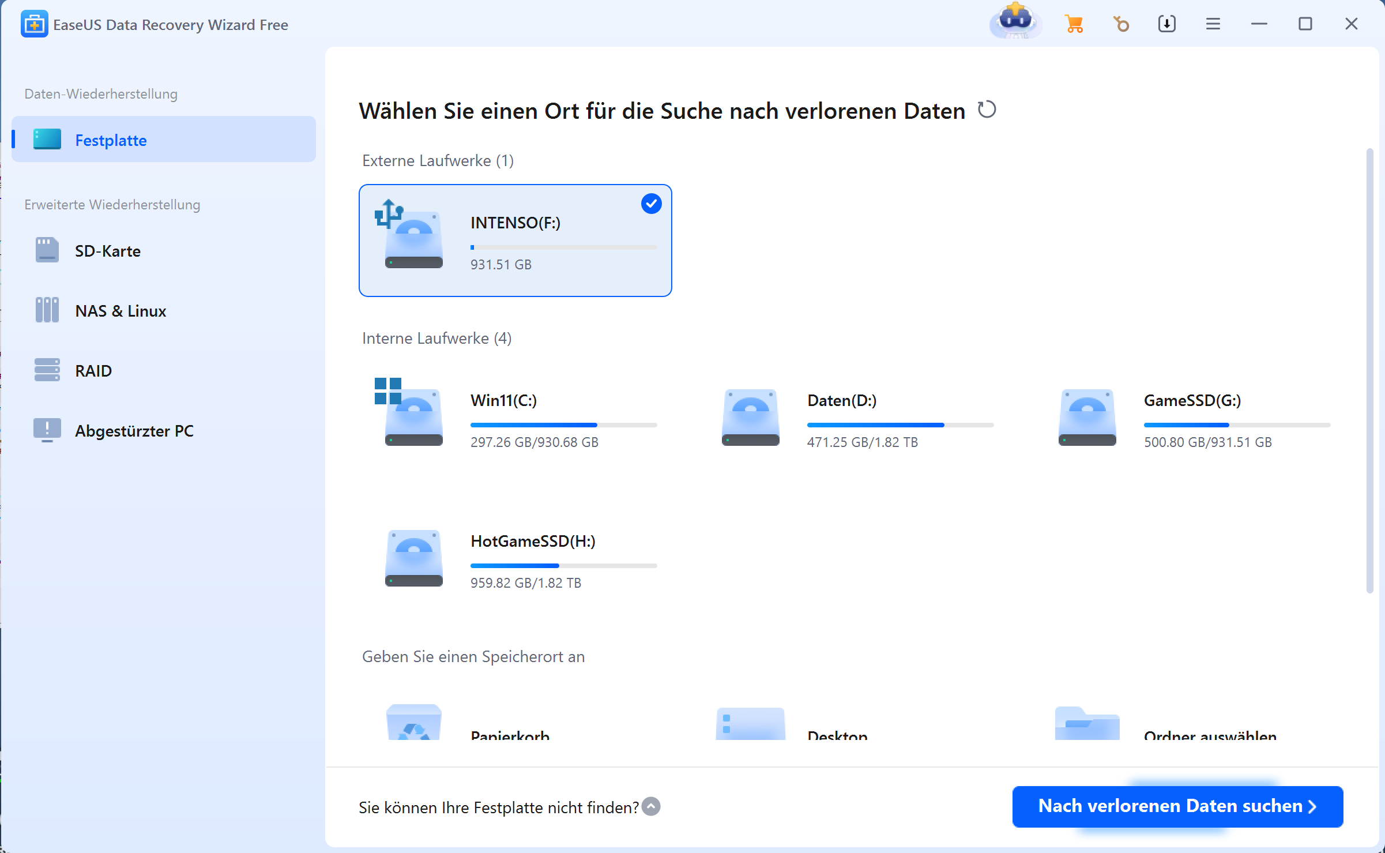Expand the "Festplatte nicht finden" help arrow
The width and height of the screenshot is (1385, 853).
[x=651, y=806]
